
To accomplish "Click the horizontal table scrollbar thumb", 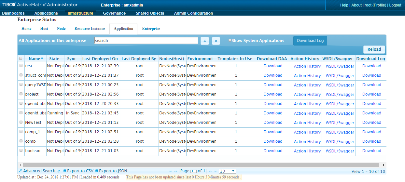I will (201, 165).
